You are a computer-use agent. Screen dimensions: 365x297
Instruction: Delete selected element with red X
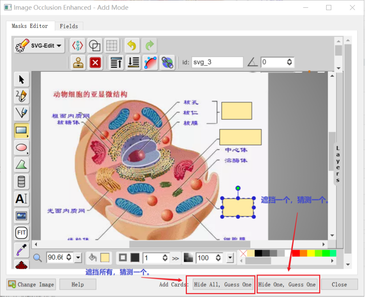pos(95,63)
